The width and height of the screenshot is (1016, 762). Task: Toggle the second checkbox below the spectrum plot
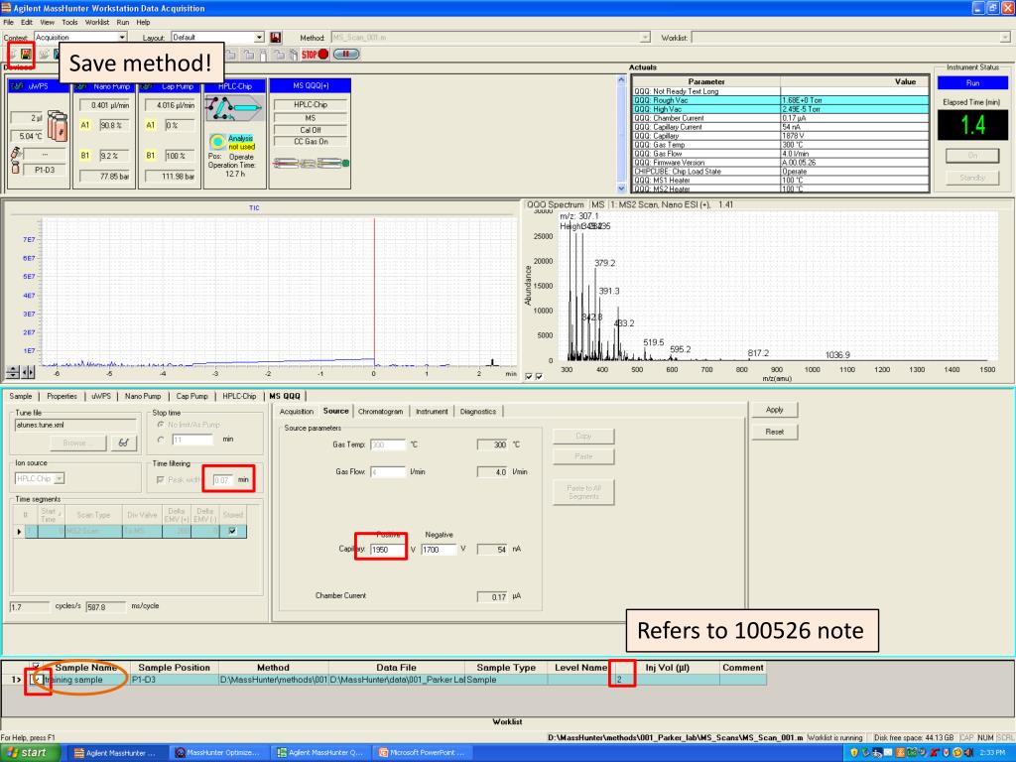click(539, 376)
